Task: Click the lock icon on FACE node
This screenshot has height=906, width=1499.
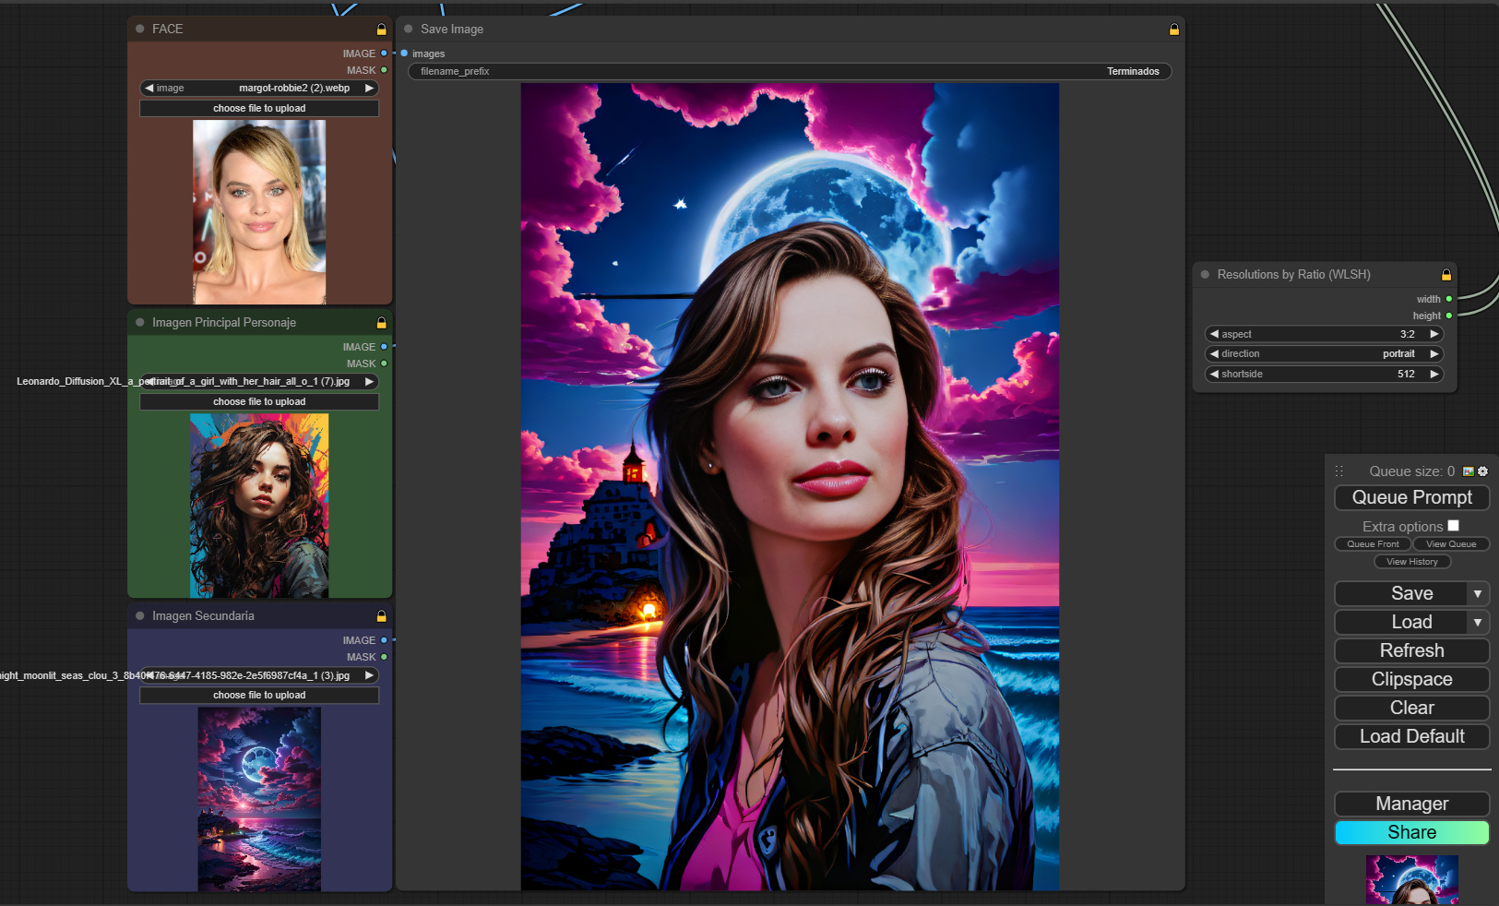Action: pyautogui.click(x=381, y=30)
